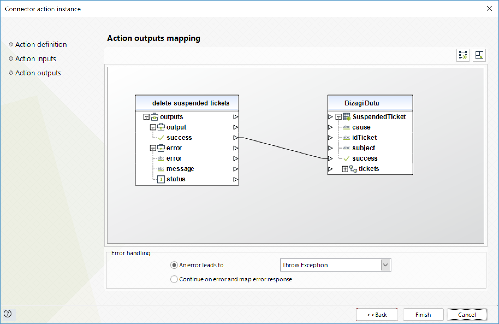Click the output arrow of outputs row
The height and width of the screenshot is (324, 499).
point(236,117)
